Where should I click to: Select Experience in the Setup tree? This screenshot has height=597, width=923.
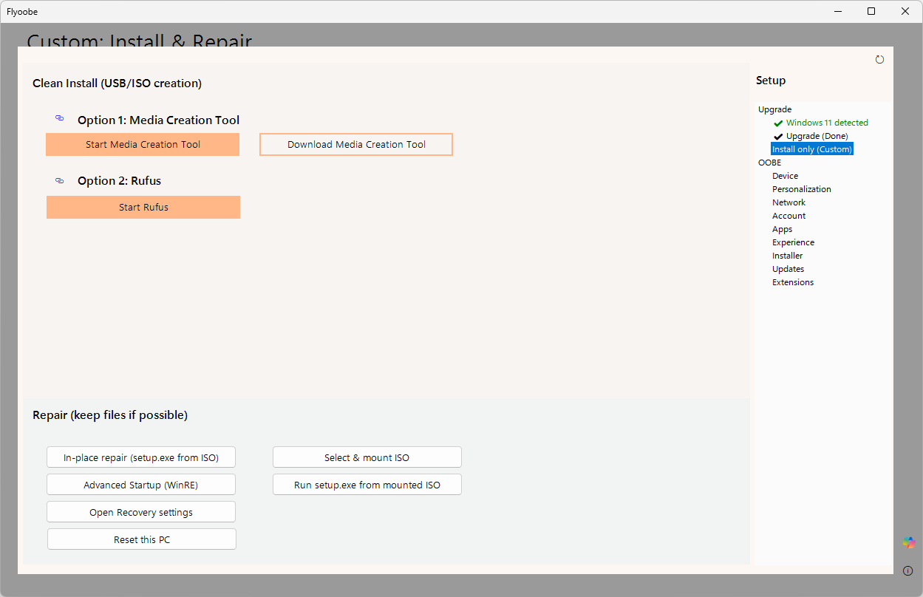coord(793,242)
